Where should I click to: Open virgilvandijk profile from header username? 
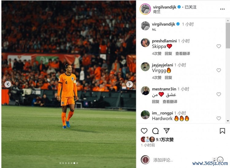(x=164, y=7)
